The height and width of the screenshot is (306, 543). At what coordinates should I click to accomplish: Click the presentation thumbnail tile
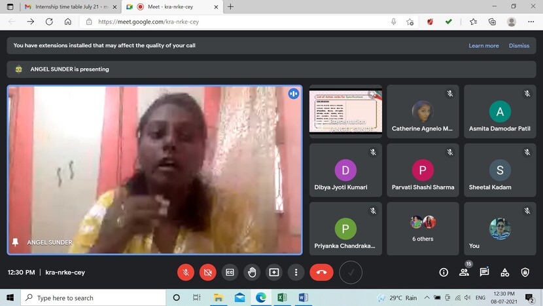[x=345, y=111]
